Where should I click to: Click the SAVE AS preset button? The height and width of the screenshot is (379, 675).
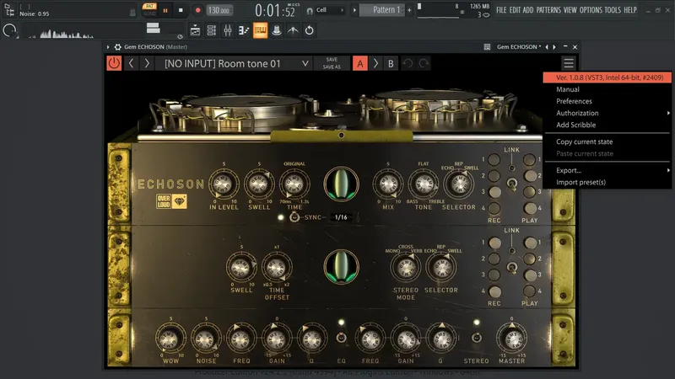point(332,67)
